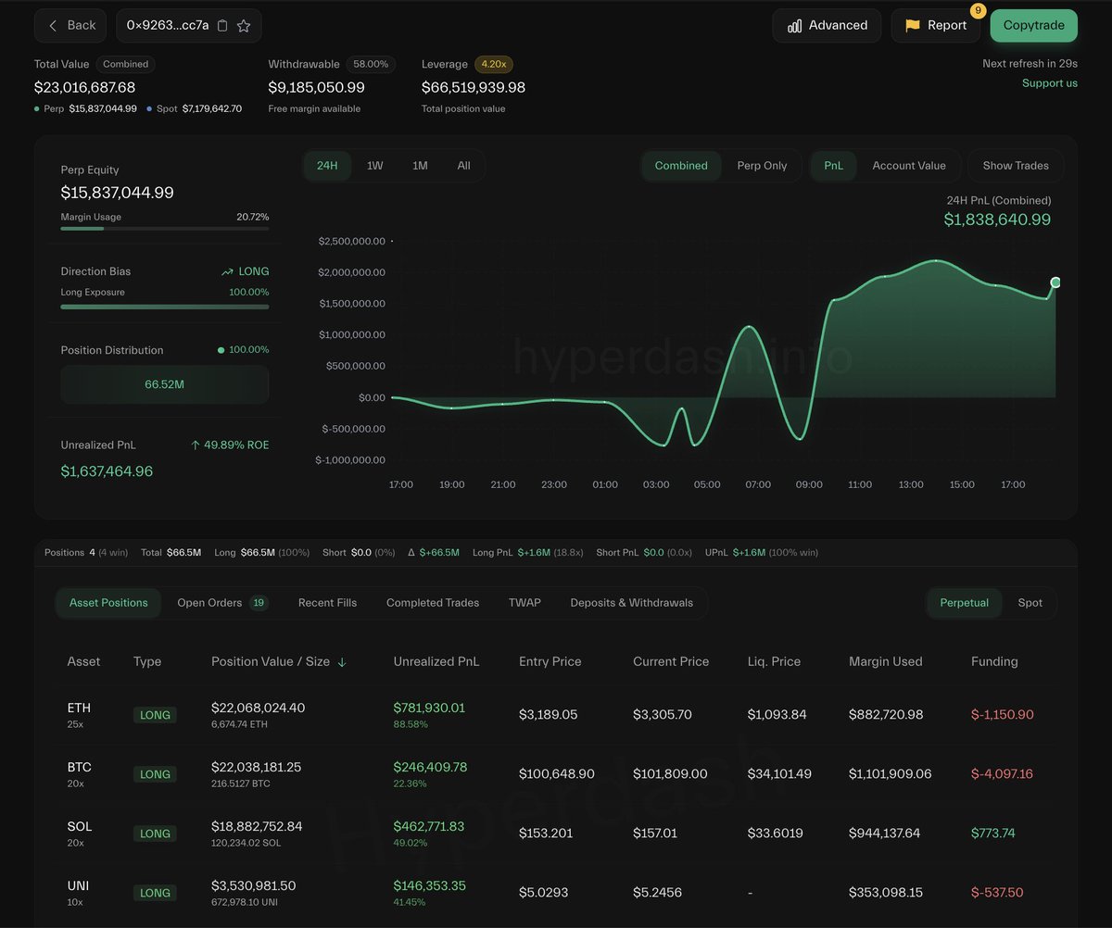Star the wallet address as favorite
The width and height of the screenshot is (1112, 928).
point(244,26)
